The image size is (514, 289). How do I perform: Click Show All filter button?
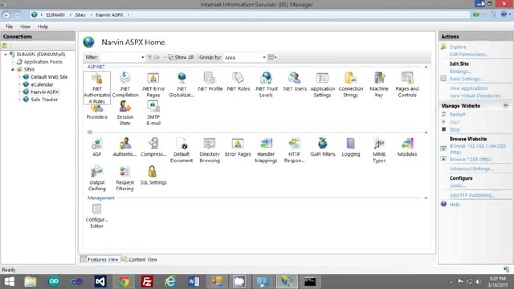pos(181,57)
